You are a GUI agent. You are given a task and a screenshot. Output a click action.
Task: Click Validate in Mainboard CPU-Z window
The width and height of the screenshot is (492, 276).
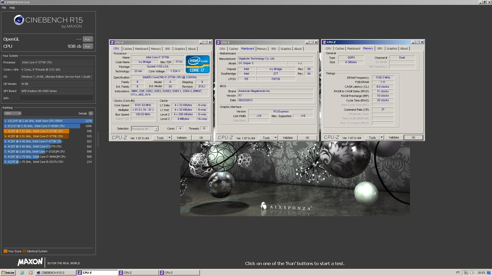click(x=288, y=138)
